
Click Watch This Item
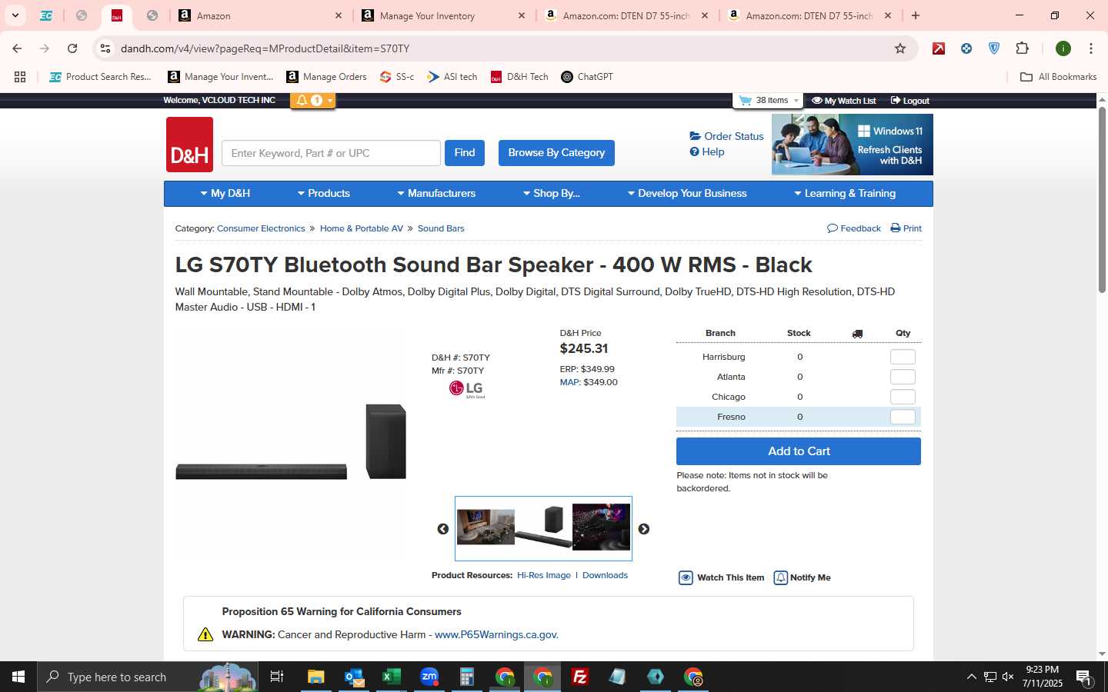722,577
